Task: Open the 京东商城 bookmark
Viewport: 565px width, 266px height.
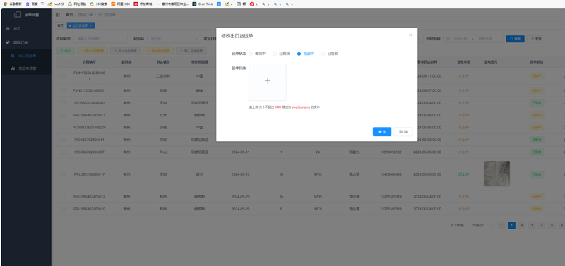Action: (x=143, y=4)
